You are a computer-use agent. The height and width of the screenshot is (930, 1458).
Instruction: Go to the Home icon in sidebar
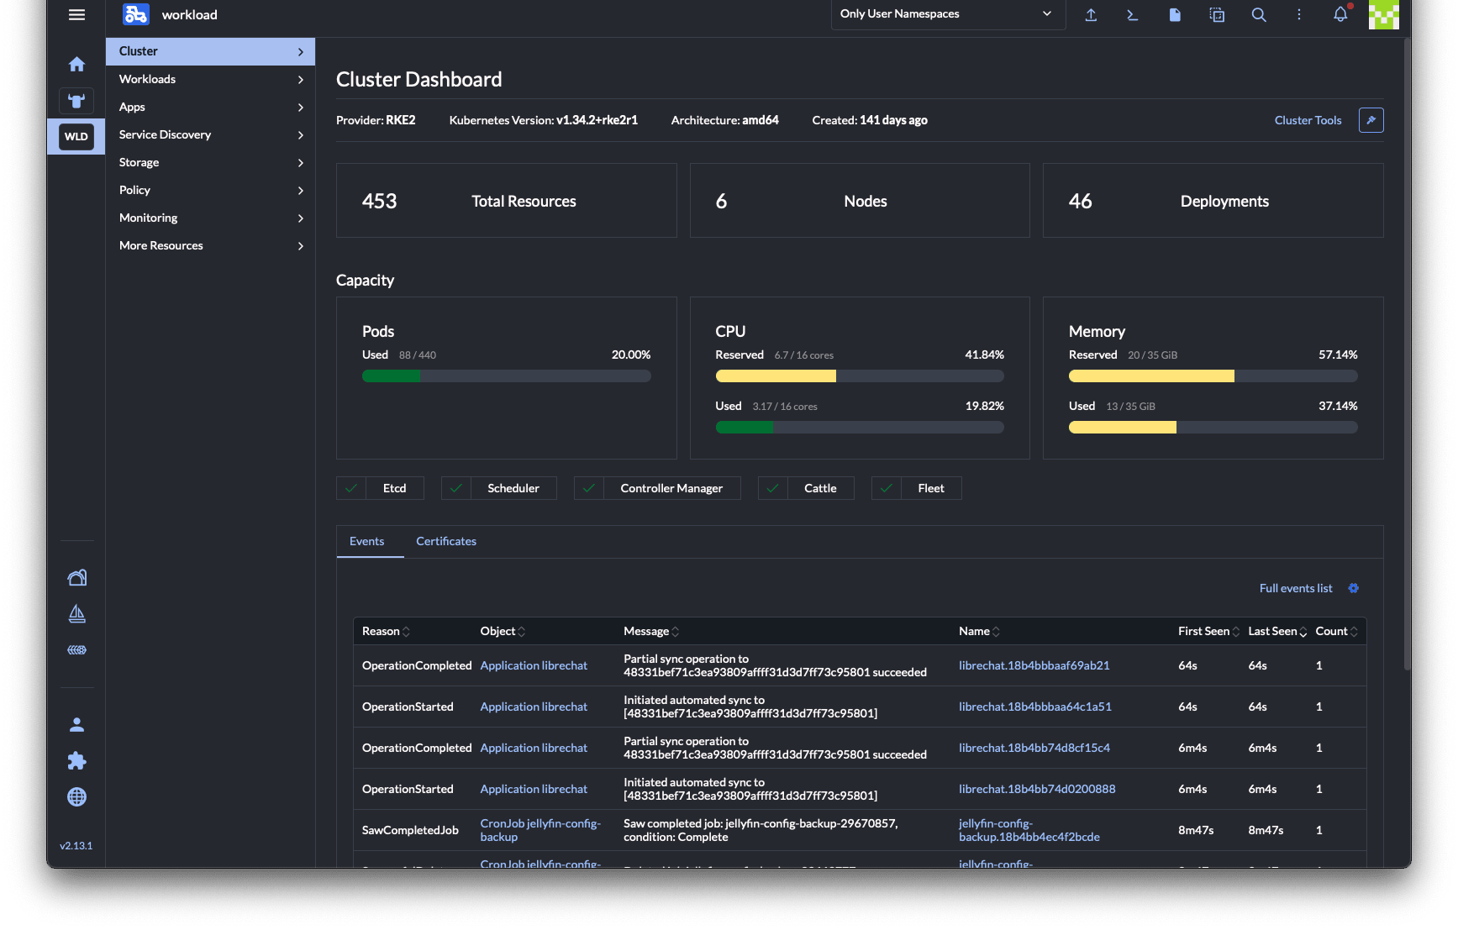coord(76,64)
